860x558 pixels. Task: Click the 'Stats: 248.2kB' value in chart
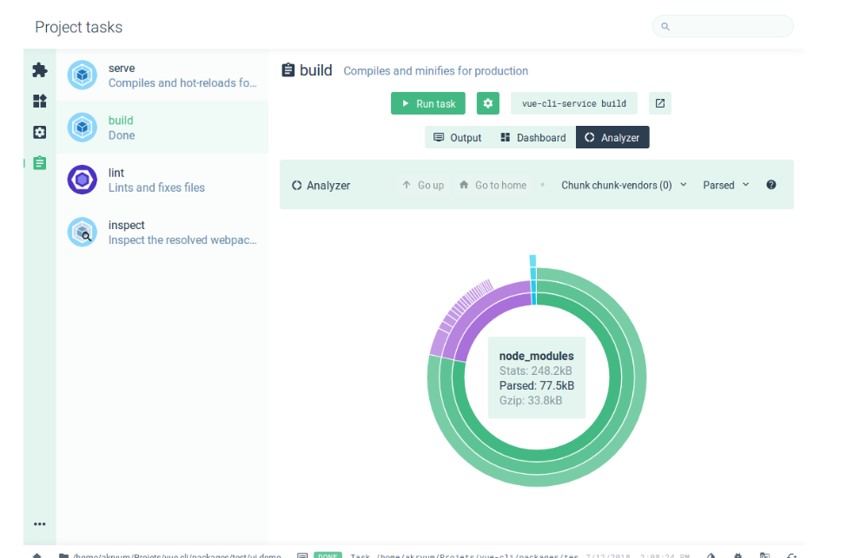click(x=535, y=371)
